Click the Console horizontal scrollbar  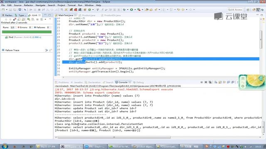pos(114,137)
